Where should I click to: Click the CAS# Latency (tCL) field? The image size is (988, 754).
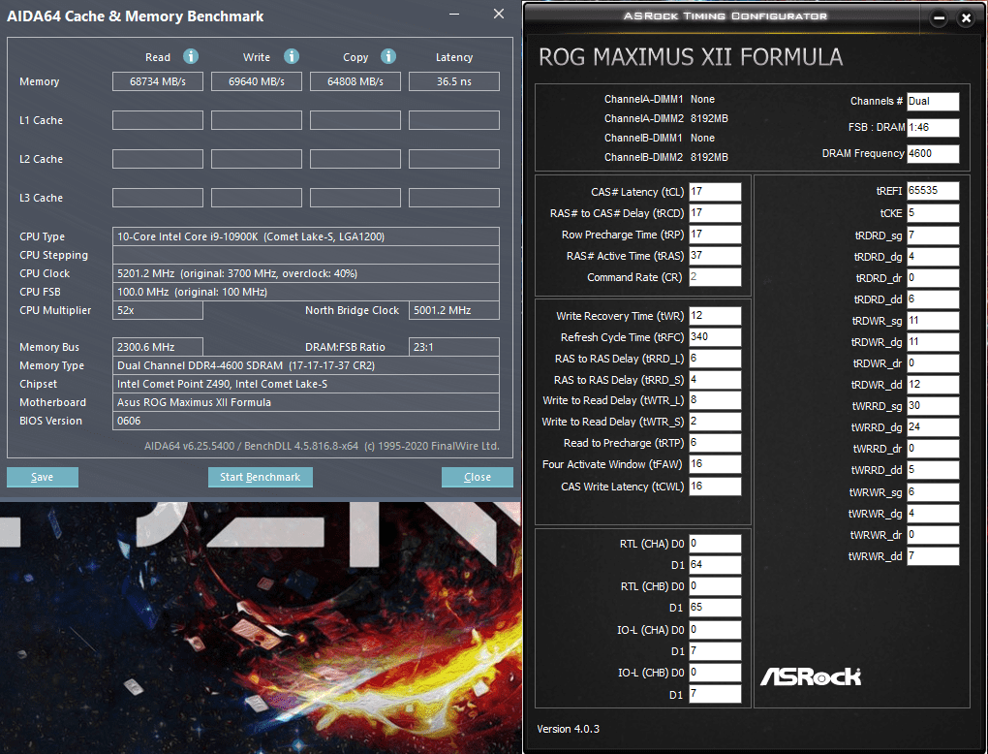pos(715,192)
